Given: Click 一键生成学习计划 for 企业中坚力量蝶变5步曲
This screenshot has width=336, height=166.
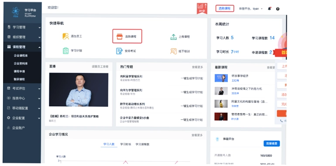Looking at the screenshot, I should coord(192,120).
